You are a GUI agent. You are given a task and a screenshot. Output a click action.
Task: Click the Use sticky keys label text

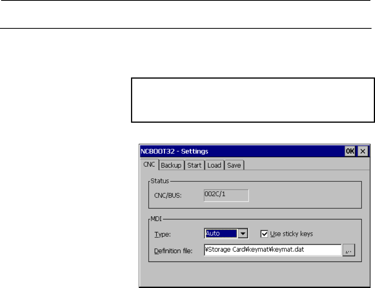coord(291,234)
